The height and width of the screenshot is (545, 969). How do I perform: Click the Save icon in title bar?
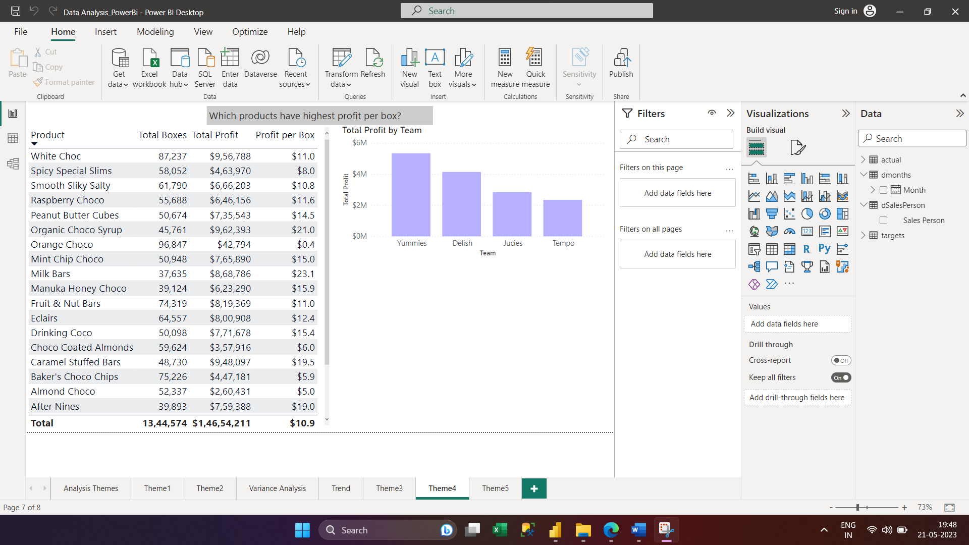point(16,11)
